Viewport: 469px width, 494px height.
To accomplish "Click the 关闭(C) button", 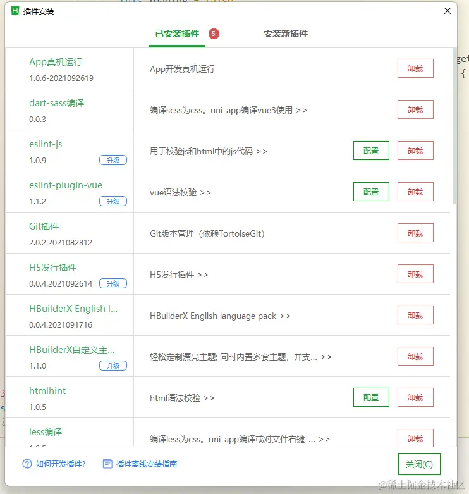I will coord(419,464).
